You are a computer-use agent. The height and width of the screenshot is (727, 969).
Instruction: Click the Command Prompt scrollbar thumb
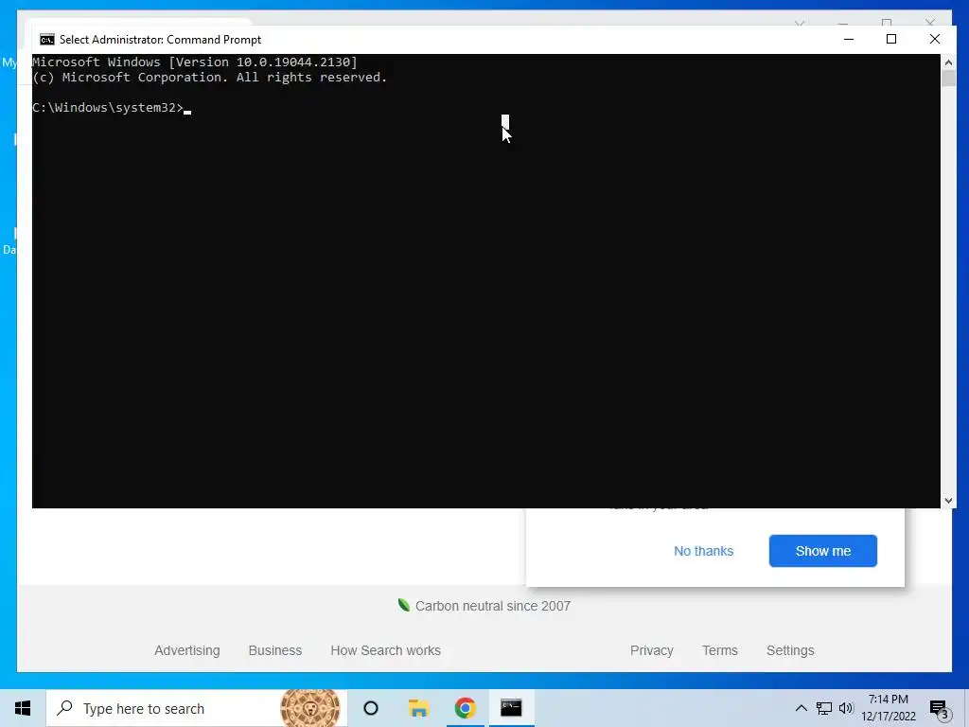point(948,80)
